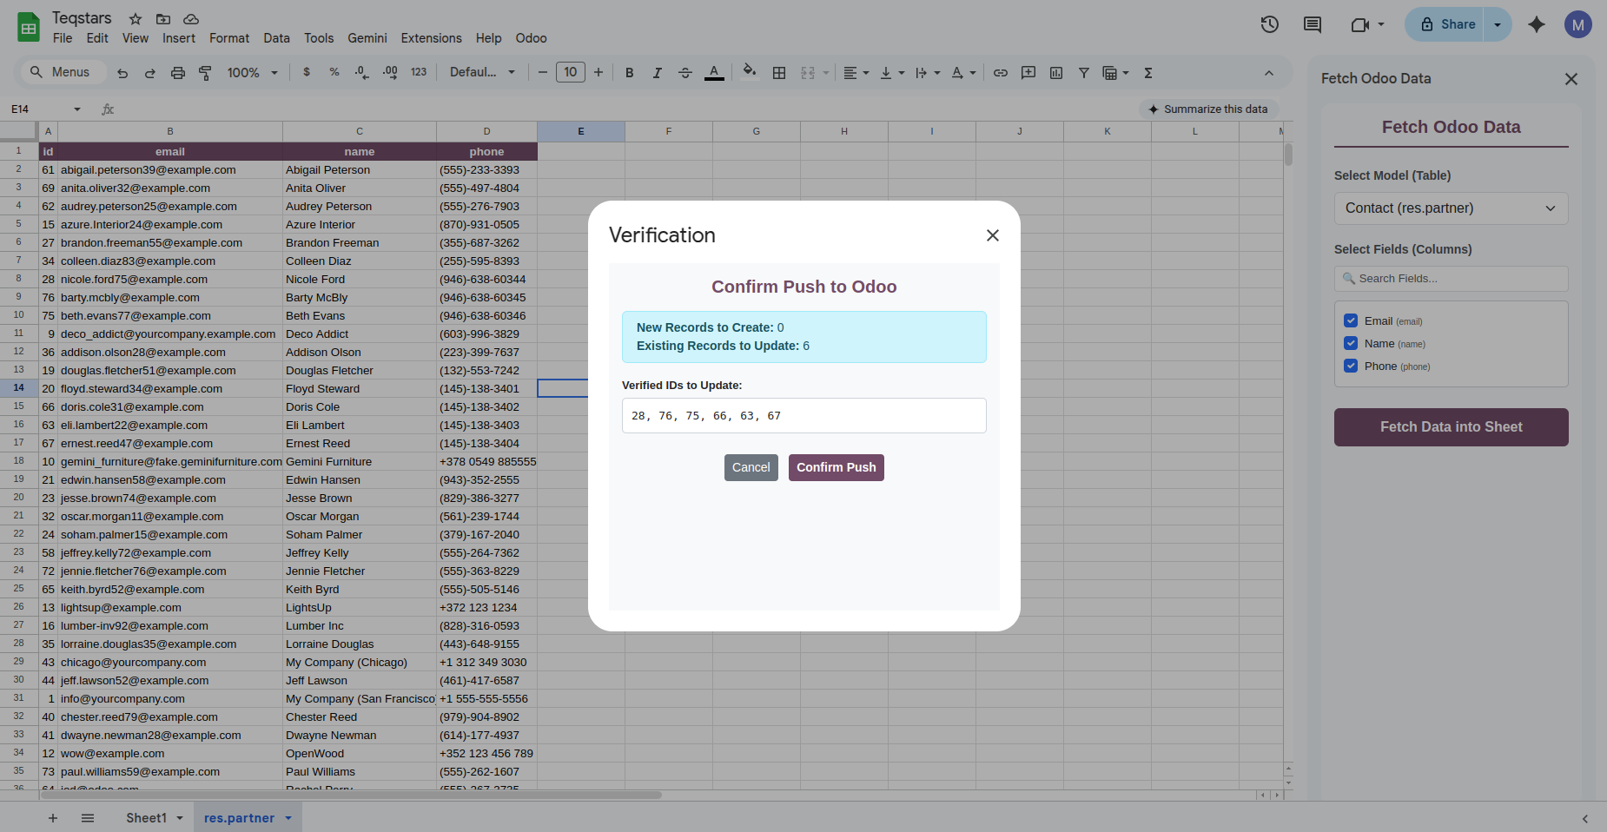Click the redo icon in toolbar
The width and height of the screenshot is (1607, 832).
point(150,73)
